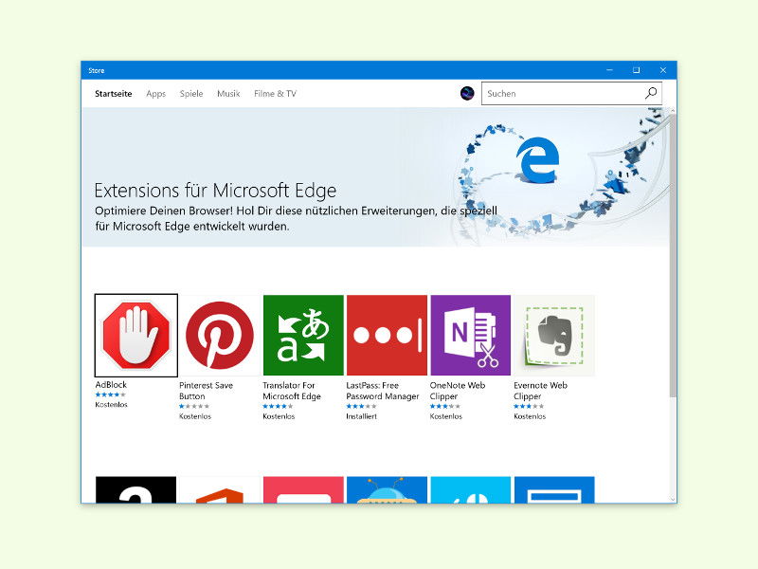
Task: Click the Pinterest Save Button title
Action: point(206,391)
